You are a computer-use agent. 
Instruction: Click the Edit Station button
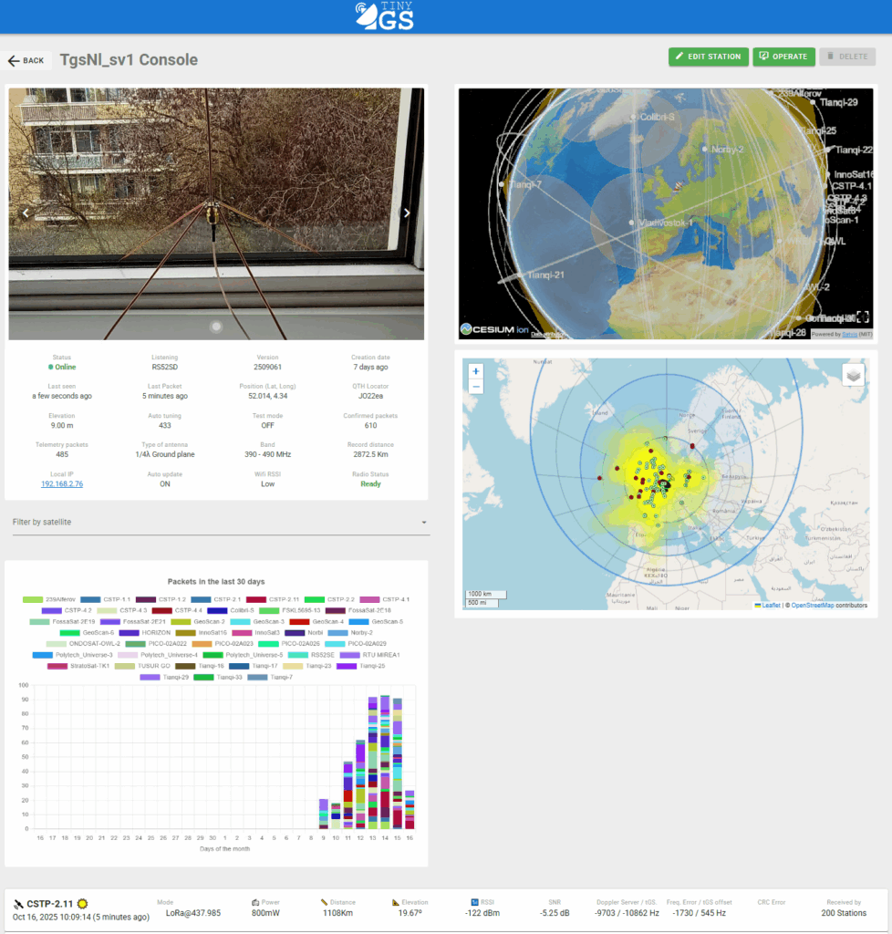pyautogui.click(x=708, y=57)
